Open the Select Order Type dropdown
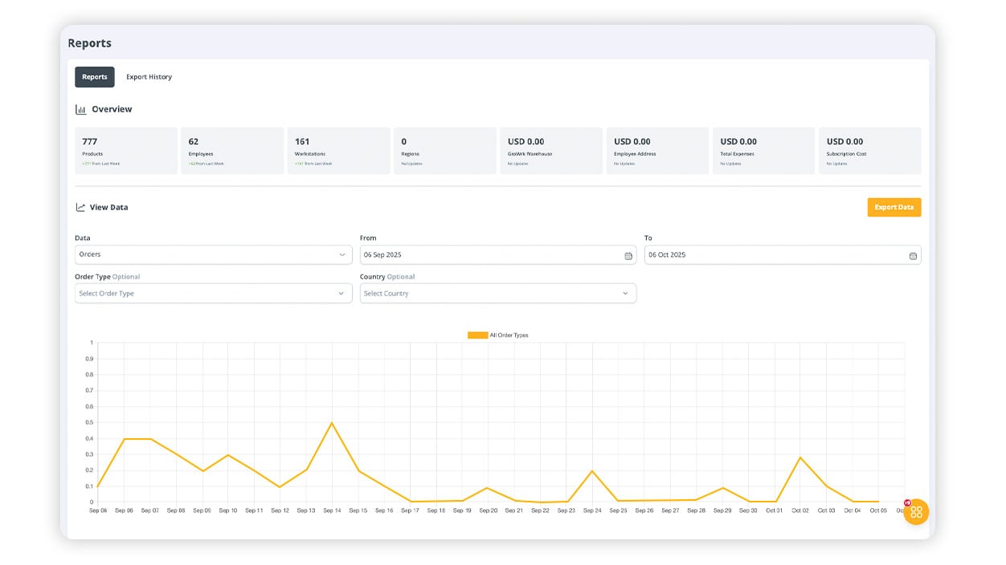This screenshot has height=565, width=1006. pos(213,294)
